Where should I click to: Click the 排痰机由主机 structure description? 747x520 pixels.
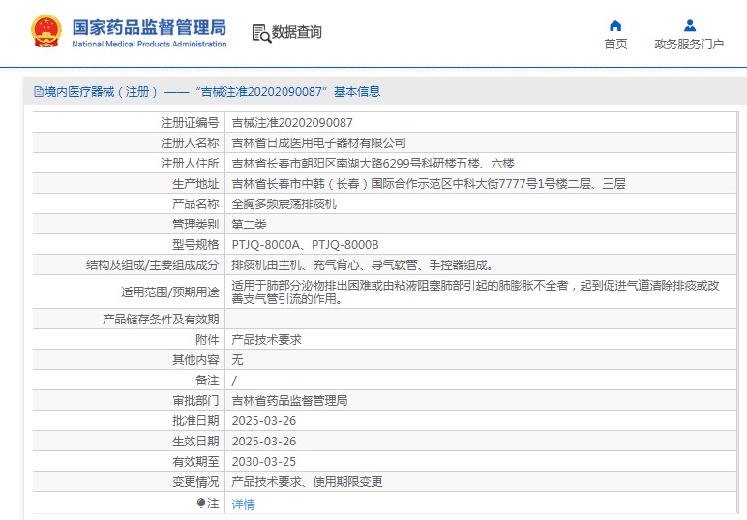(362, 265)
